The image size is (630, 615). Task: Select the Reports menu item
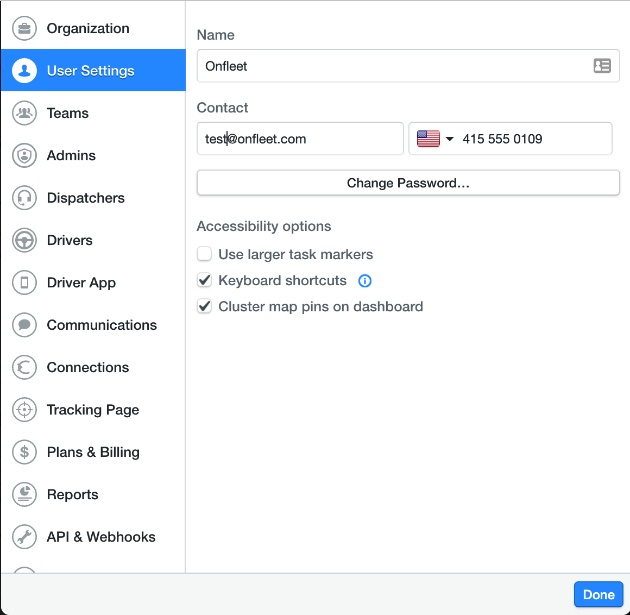[x=93, y=494]
